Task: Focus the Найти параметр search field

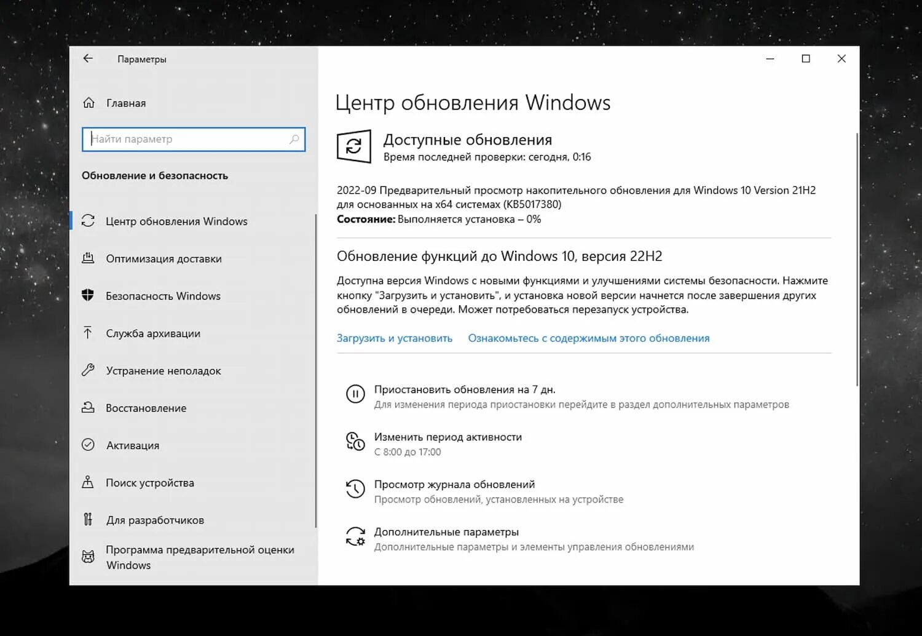Action: coord(194,140)
